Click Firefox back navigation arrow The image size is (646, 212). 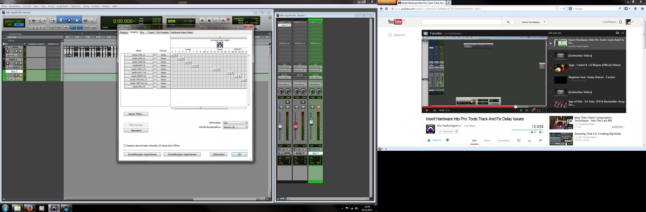(x=381, y=9)
